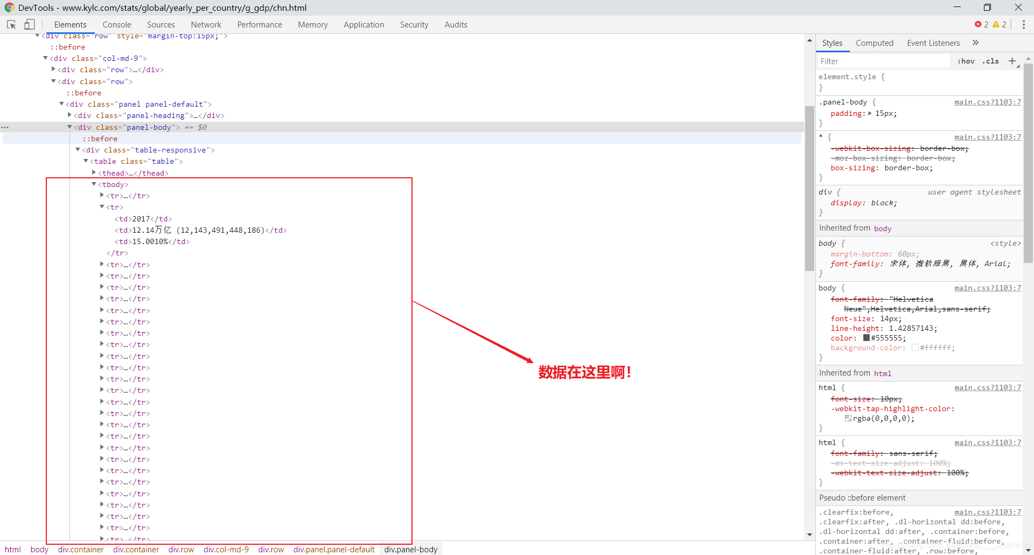This screenshot has height=555, width=1034.
Task: Open main.css link for html font-size rule
Action: (x=987, y=388)
